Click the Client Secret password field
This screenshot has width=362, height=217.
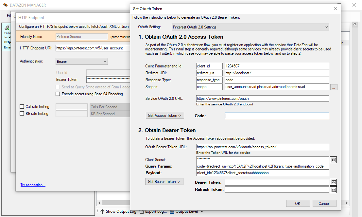tap(263, 160)
